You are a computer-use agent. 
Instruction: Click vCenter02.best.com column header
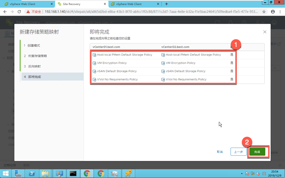pyautogui.click(x=175, y=47)
